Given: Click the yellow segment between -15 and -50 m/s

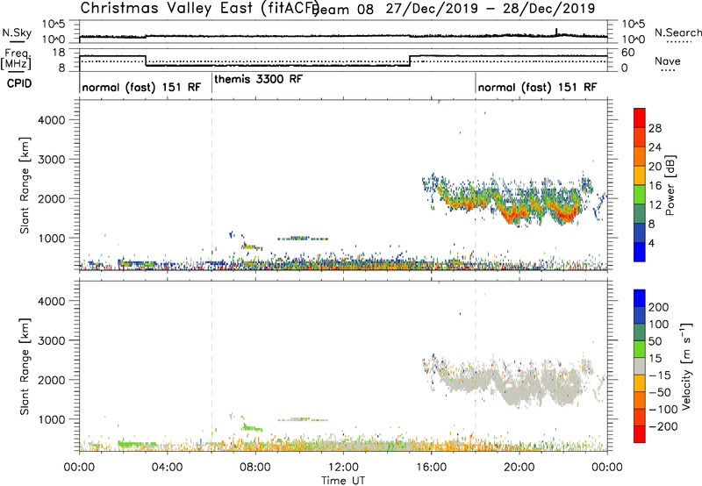Looking at the screenshot, I should tap(640, 383).
